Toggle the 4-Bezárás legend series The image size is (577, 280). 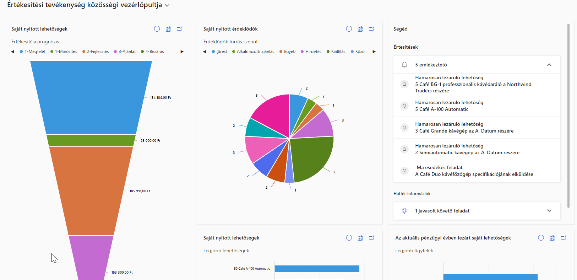152,52
